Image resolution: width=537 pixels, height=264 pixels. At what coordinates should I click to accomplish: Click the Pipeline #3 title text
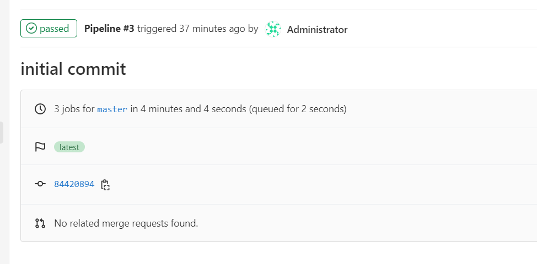(109, 29)
